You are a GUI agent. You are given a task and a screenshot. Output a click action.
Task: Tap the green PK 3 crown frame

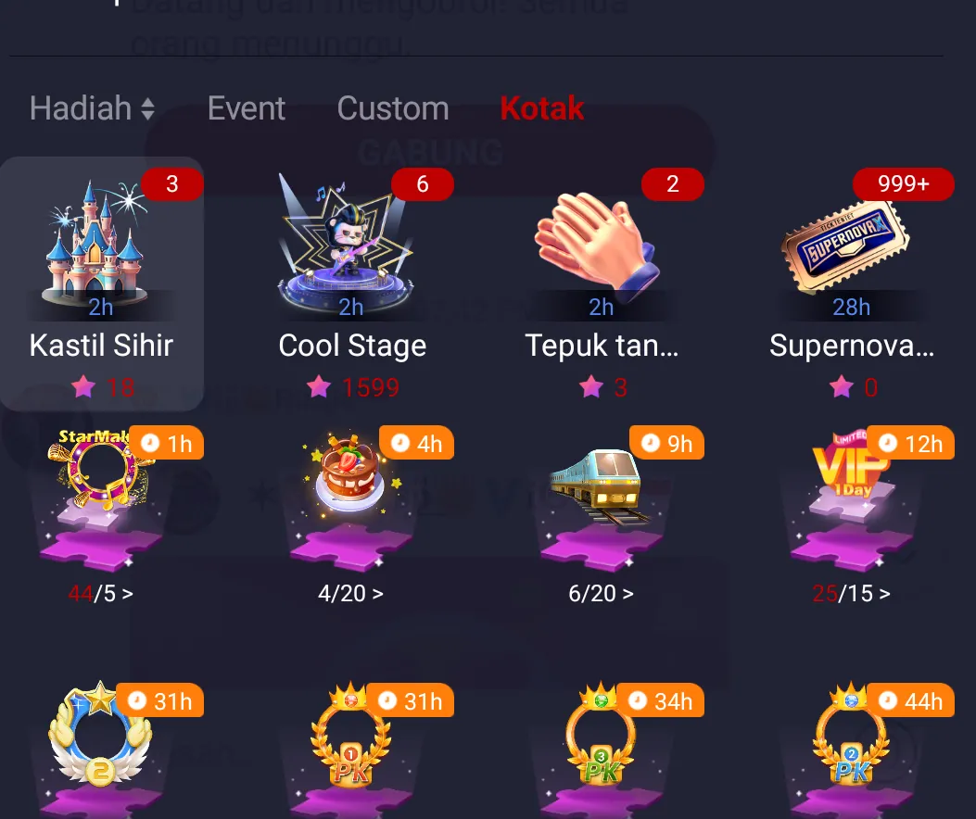pyautogui.click(x=600, y=733)
